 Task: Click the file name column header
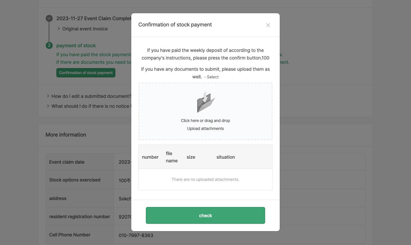click(172, 157)
